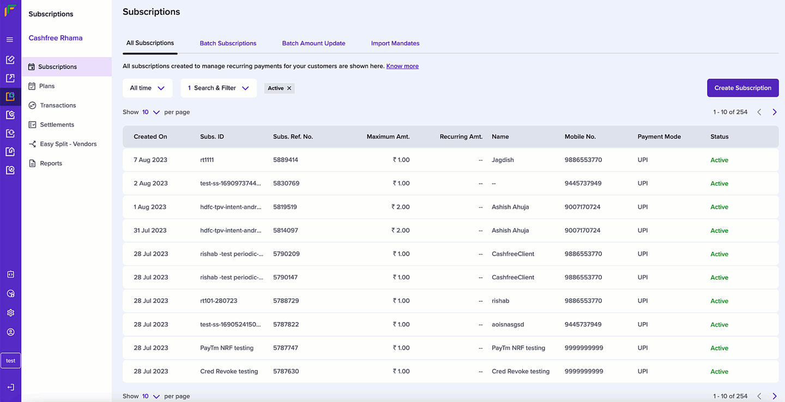Switch to the Import Mandates tab
Image resolution: width=785 pixels, height=402 pixels.
tap(395, 44)
